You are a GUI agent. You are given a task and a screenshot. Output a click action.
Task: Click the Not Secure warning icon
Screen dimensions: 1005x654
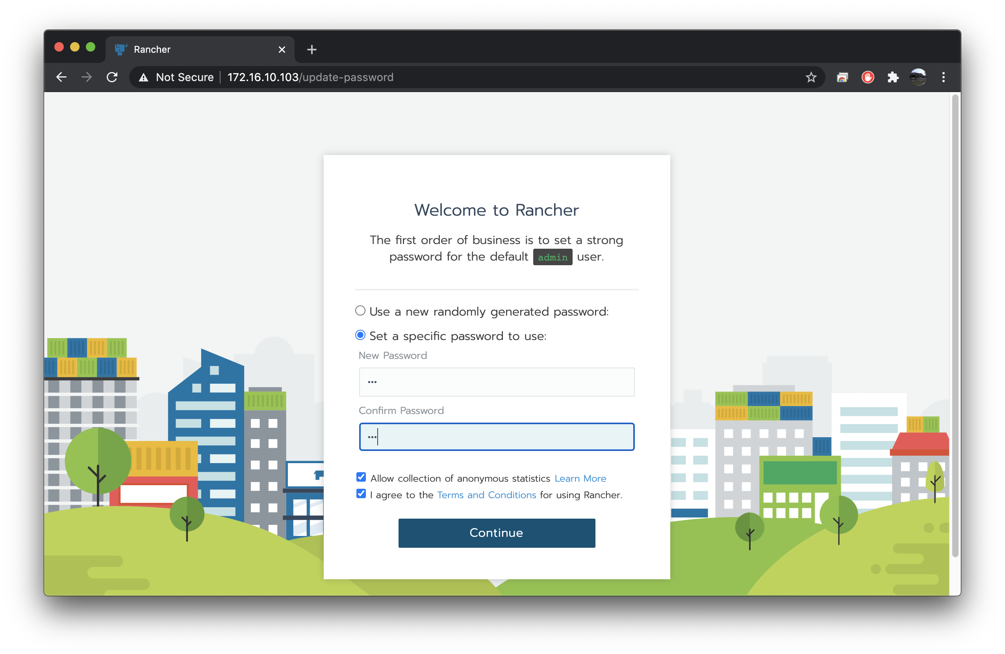(144, 77)
